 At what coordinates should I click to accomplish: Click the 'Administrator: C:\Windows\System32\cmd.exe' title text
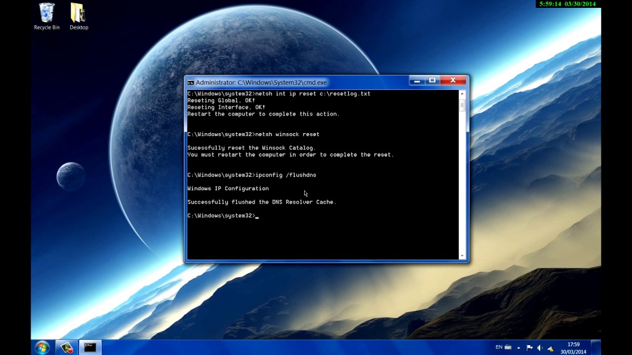[261, 83]
